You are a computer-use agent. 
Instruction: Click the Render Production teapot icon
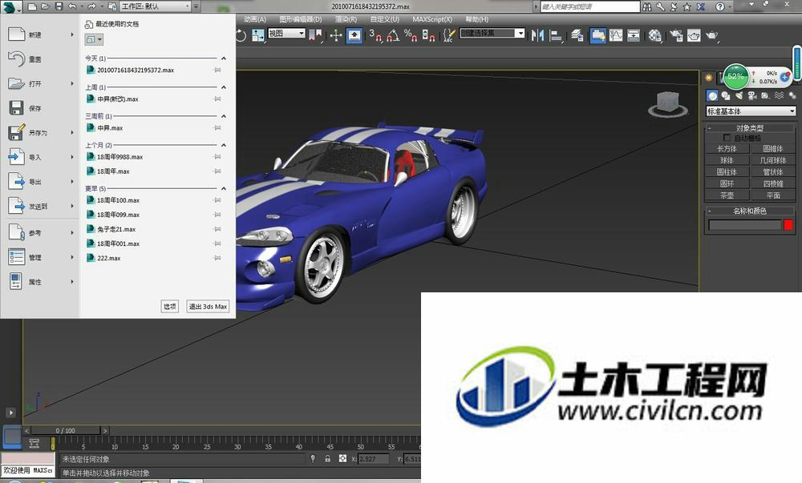pos(712,35)
